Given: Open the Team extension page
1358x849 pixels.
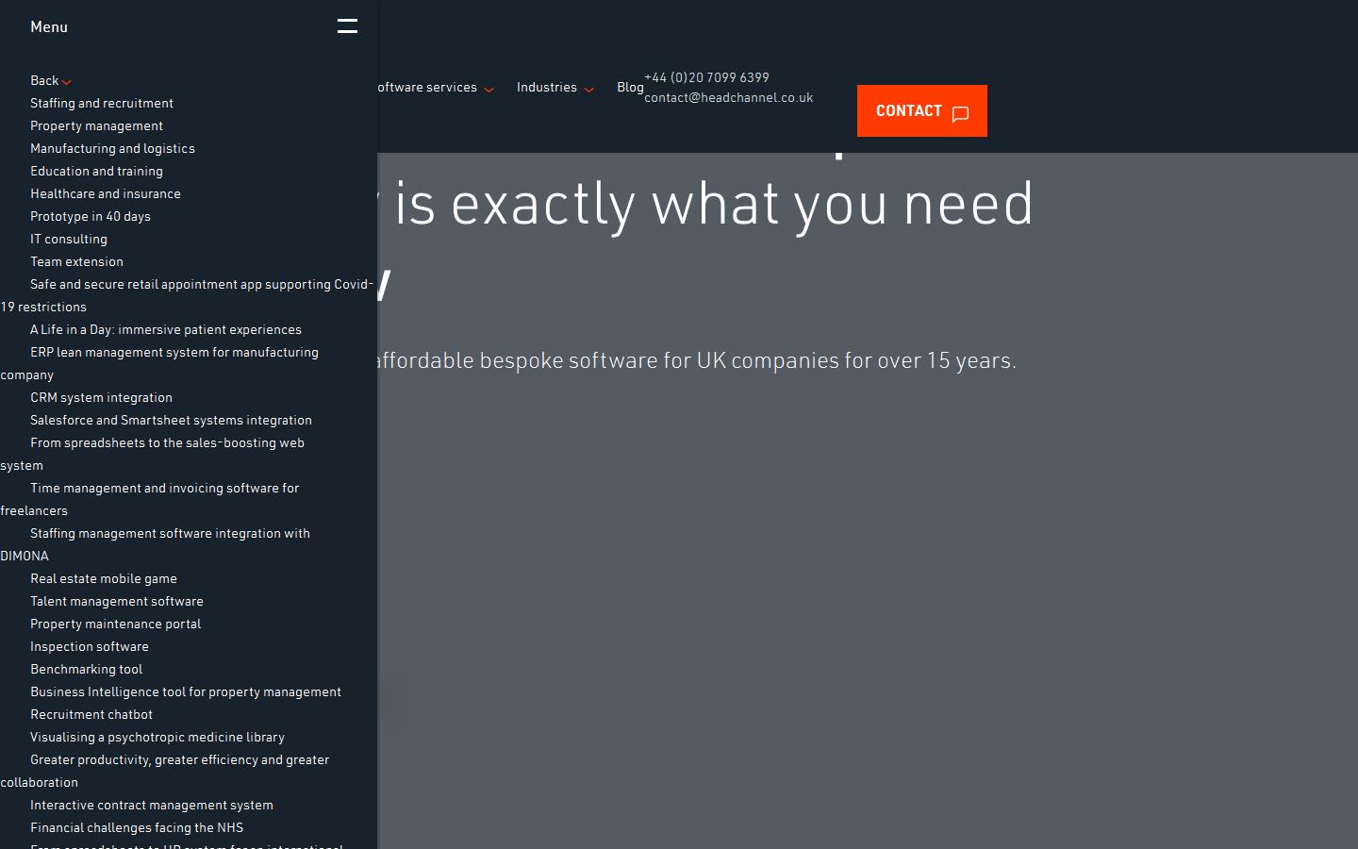Looking at the screenshot, I should click(x=76, y=262).
